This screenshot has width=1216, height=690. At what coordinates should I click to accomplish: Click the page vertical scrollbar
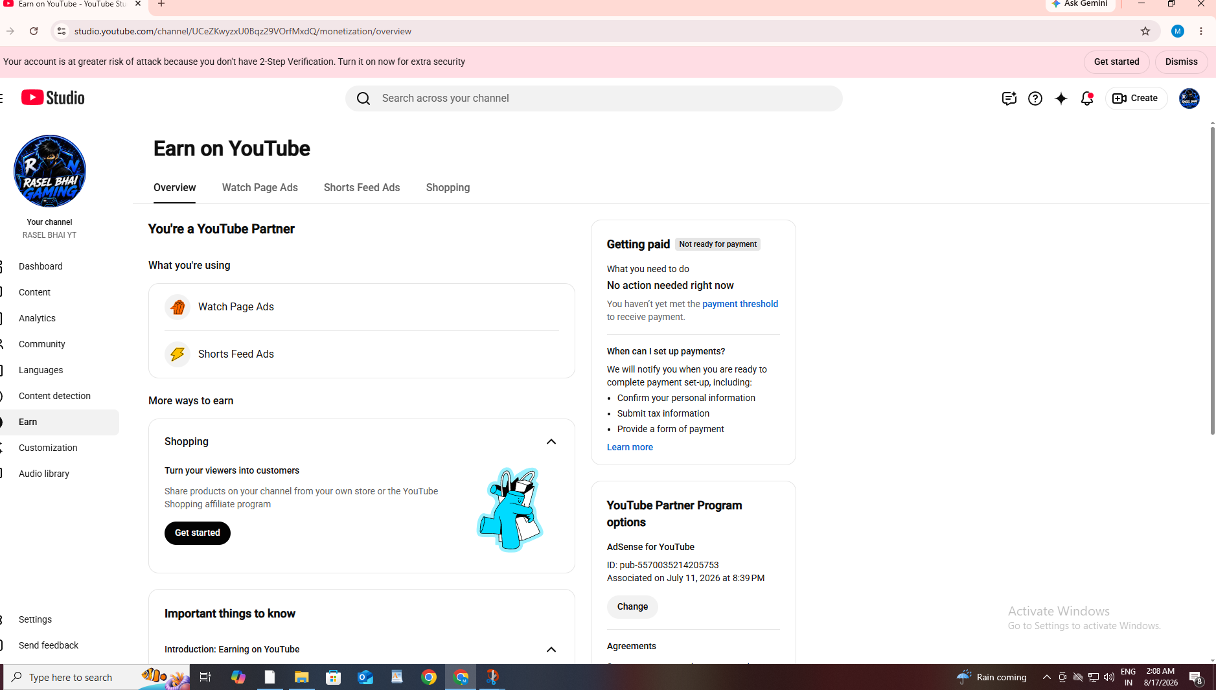click(x=1212, y=281)
